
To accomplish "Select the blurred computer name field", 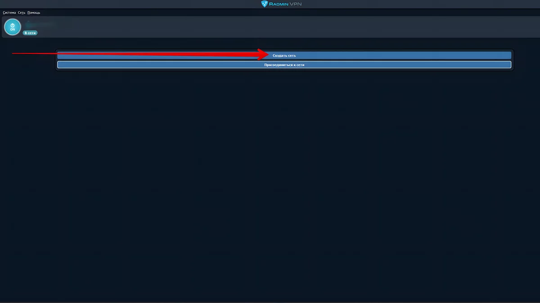I will pyautogui.click(x=40, y=24).
